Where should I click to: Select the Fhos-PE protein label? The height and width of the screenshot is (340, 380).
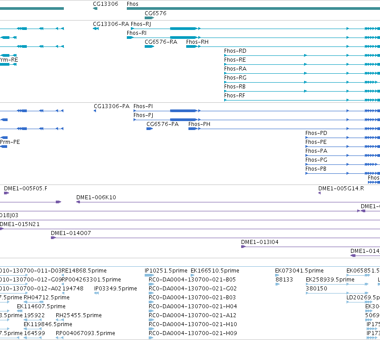(x=316, y=142)
